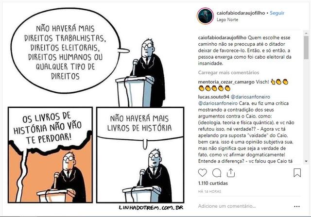
Task: Open the mentoria_cezar_camargo commenter profile
Action: point(226,82)
